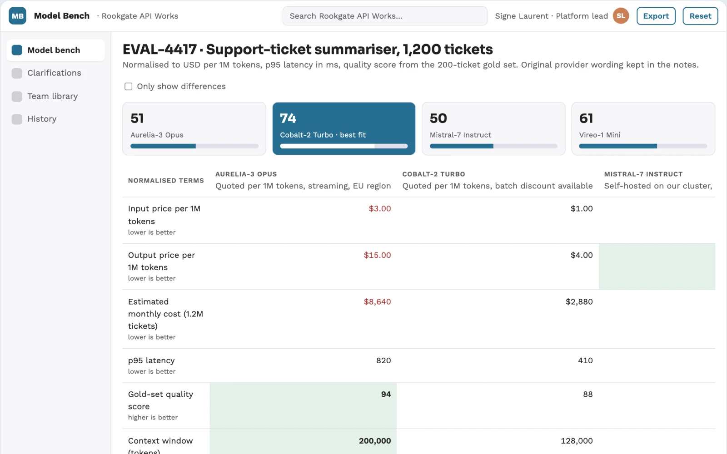Click the SL user avatar
The image size is (727, 454).
coord(621,16)
